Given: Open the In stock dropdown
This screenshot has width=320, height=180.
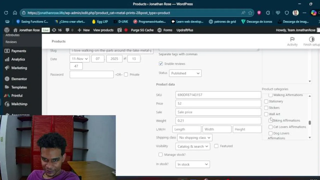Looking at the screenshot, I should coord(193,164).
